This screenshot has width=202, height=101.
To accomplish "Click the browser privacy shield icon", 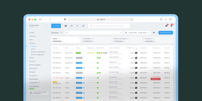I will [x=65, y=19].
